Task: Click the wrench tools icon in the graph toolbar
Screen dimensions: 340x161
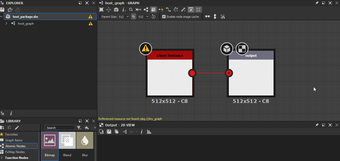Action: (x=183, y=10)
